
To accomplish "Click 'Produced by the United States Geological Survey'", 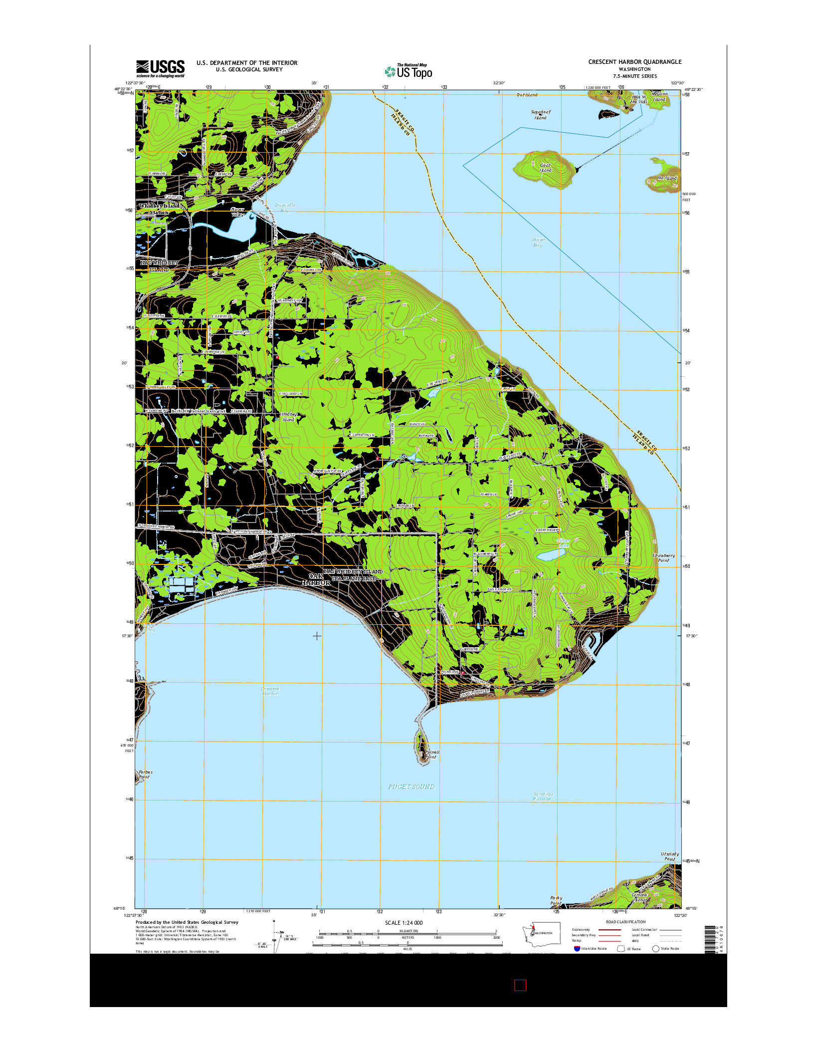I will 187,922.
